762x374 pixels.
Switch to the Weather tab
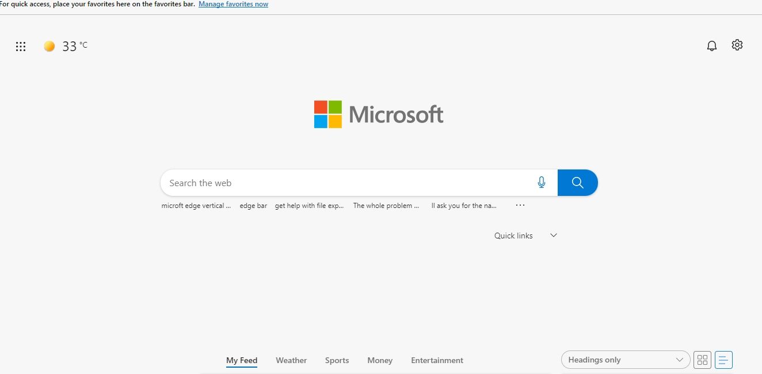tap(291, 360)
